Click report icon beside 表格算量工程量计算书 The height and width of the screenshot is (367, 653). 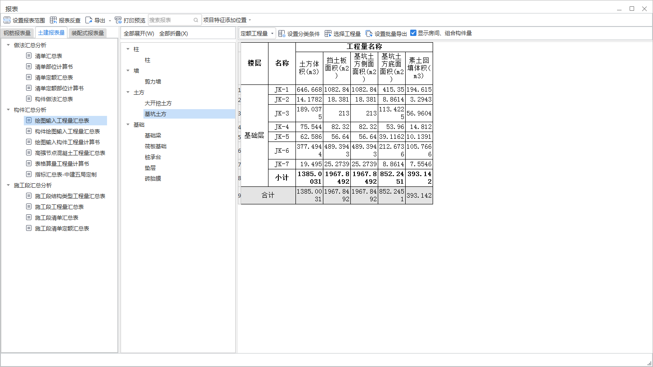click(x=29, y=164)
